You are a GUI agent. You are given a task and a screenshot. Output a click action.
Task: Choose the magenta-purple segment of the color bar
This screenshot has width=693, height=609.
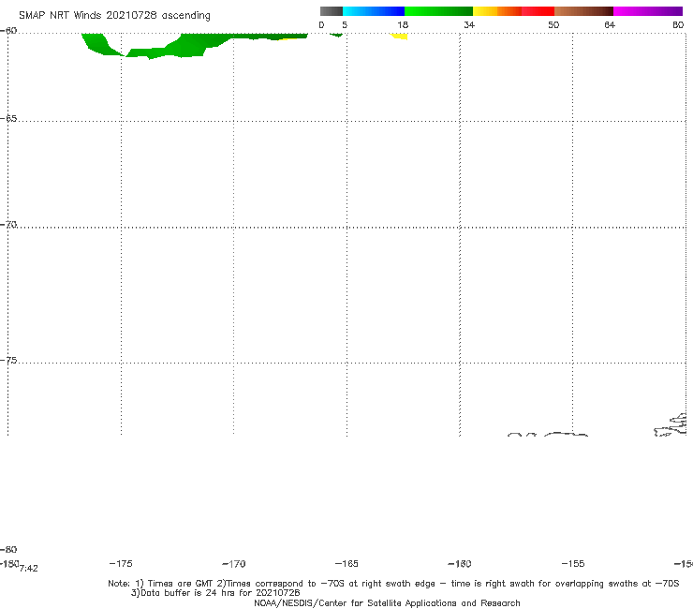point(648,11)
